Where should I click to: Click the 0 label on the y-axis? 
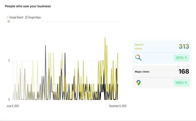click(x=9, y=99)
